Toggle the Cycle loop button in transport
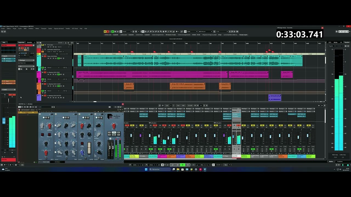The height and width of the screenshot is (197, 351). click(x=172, y=165)
